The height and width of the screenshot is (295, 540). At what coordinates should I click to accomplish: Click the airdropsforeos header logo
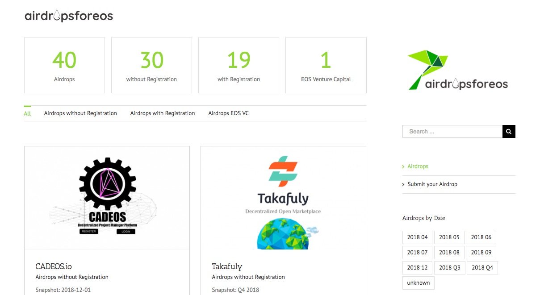pyautogui.click(x=69, y=17)
